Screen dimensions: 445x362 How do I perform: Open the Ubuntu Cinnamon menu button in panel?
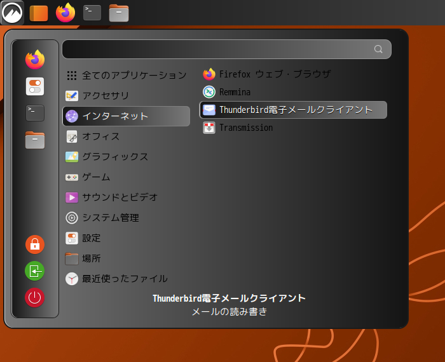coord(12,13)
